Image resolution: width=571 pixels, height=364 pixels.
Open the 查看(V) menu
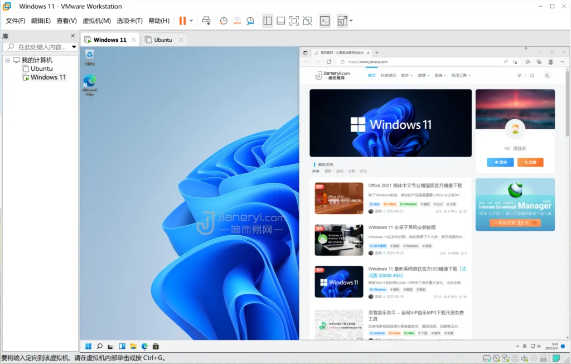[67, 21]
